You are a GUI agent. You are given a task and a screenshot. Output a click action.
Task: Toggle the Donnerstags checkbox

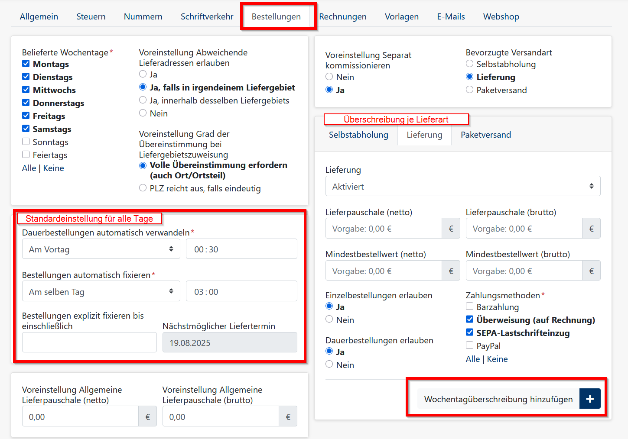[26, 103]
